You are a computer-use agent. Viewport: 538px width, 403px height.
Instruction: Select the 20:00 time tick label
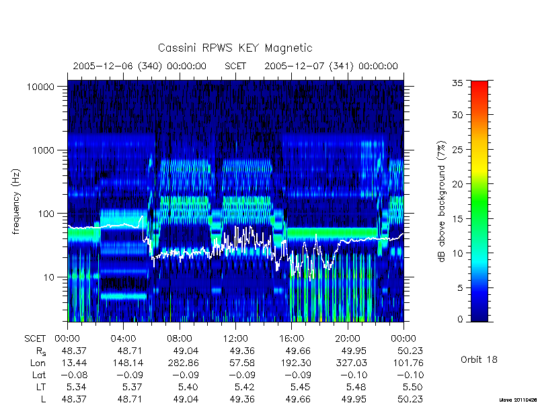[348, 339]
